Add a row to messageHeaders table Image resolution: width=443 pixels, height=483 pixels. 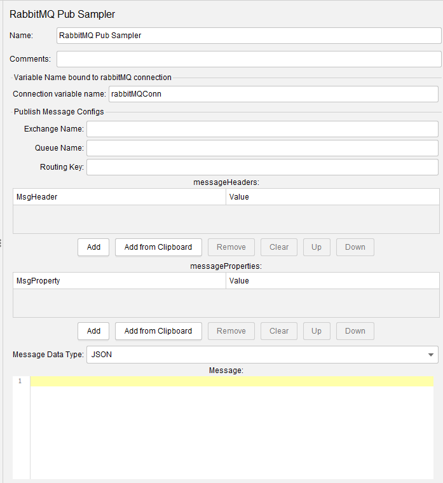point(93,247)
